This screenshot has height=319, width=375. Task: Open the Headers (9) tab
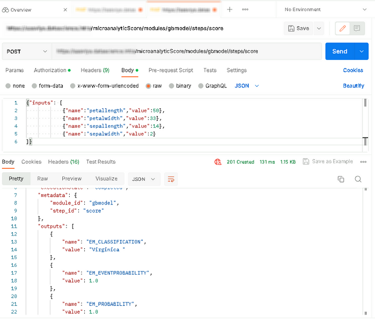[x=95, y=70]
